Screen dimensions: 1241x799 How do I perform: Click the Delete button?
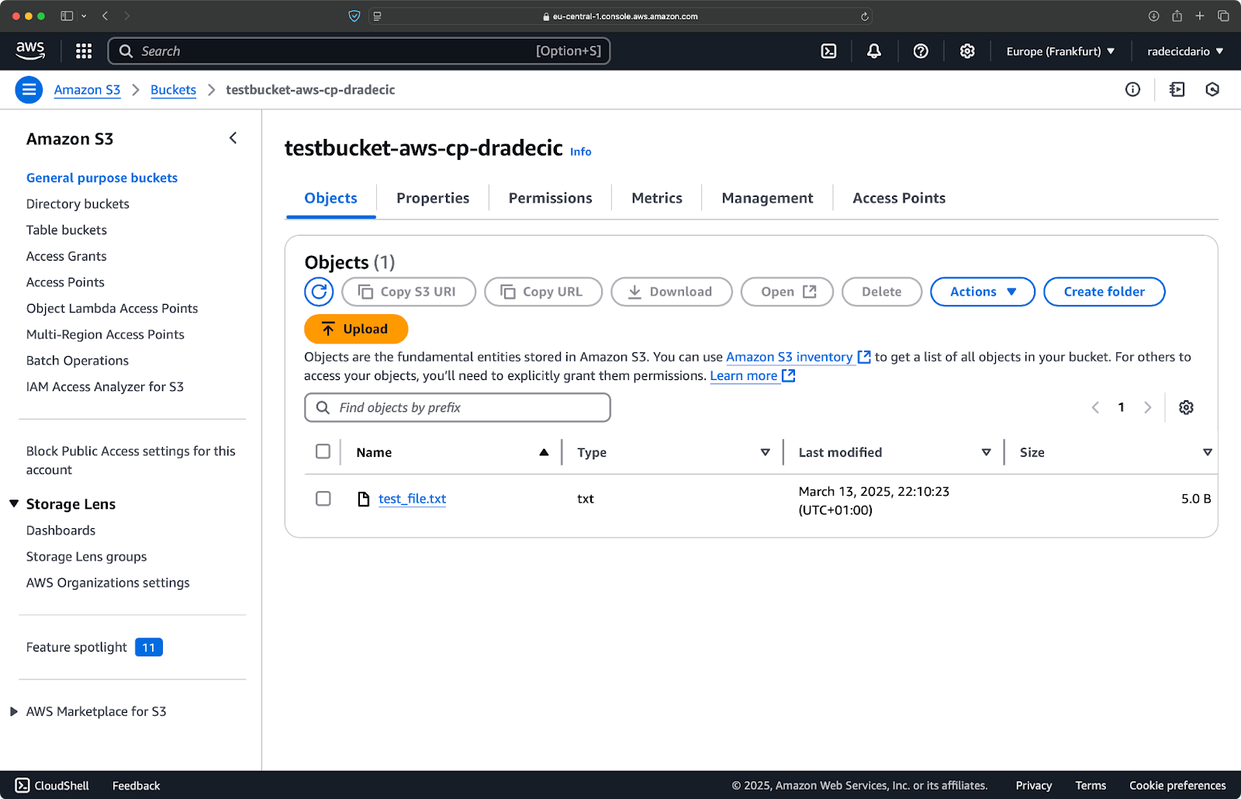click(882, 292)
